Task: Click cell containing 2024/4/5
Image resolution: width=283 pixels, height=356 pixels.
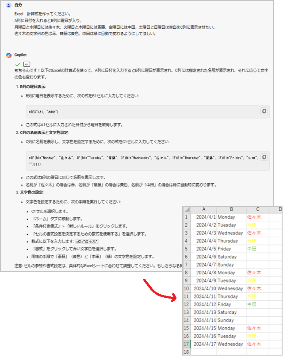Action: [204, 249]
